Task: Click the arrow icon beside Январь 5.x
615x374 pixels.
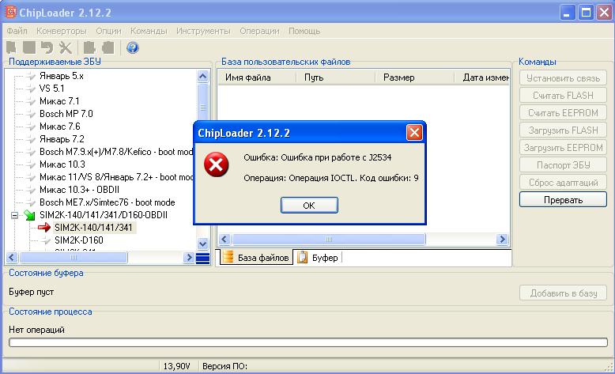Action: 31,76
